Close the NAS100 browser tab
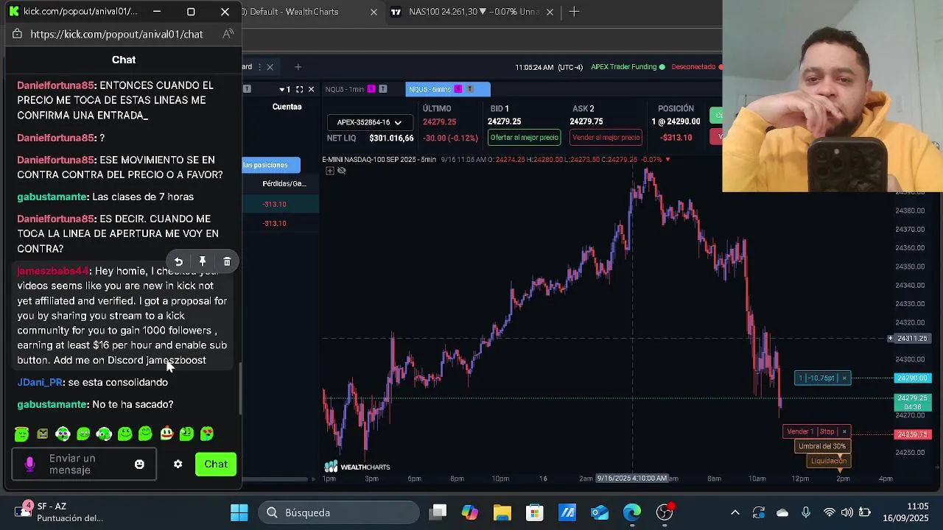 [x=550, y=12]
